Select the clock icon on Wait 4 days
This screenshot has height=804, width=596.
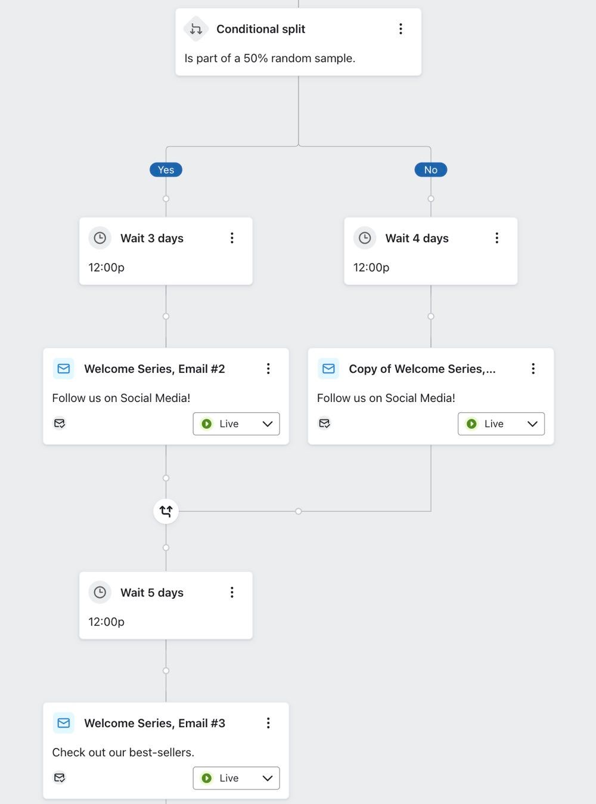coord(364,237)
